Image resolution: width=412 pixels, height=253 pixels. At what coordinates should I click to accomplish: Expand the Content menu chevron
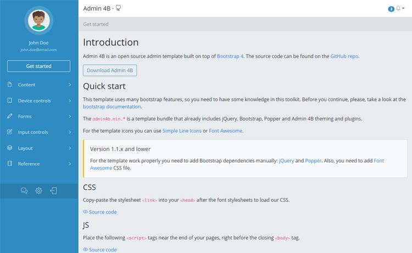pyautogui.click(x=70, y=85)
